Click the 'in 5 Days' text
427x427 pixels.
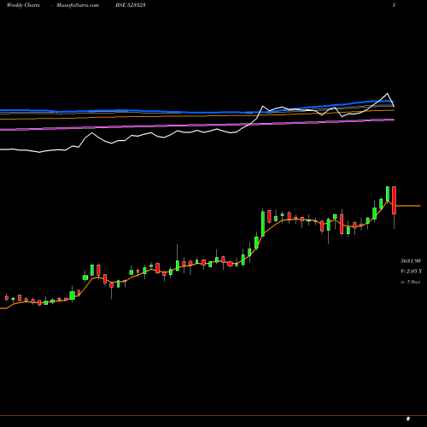point(410,282)
